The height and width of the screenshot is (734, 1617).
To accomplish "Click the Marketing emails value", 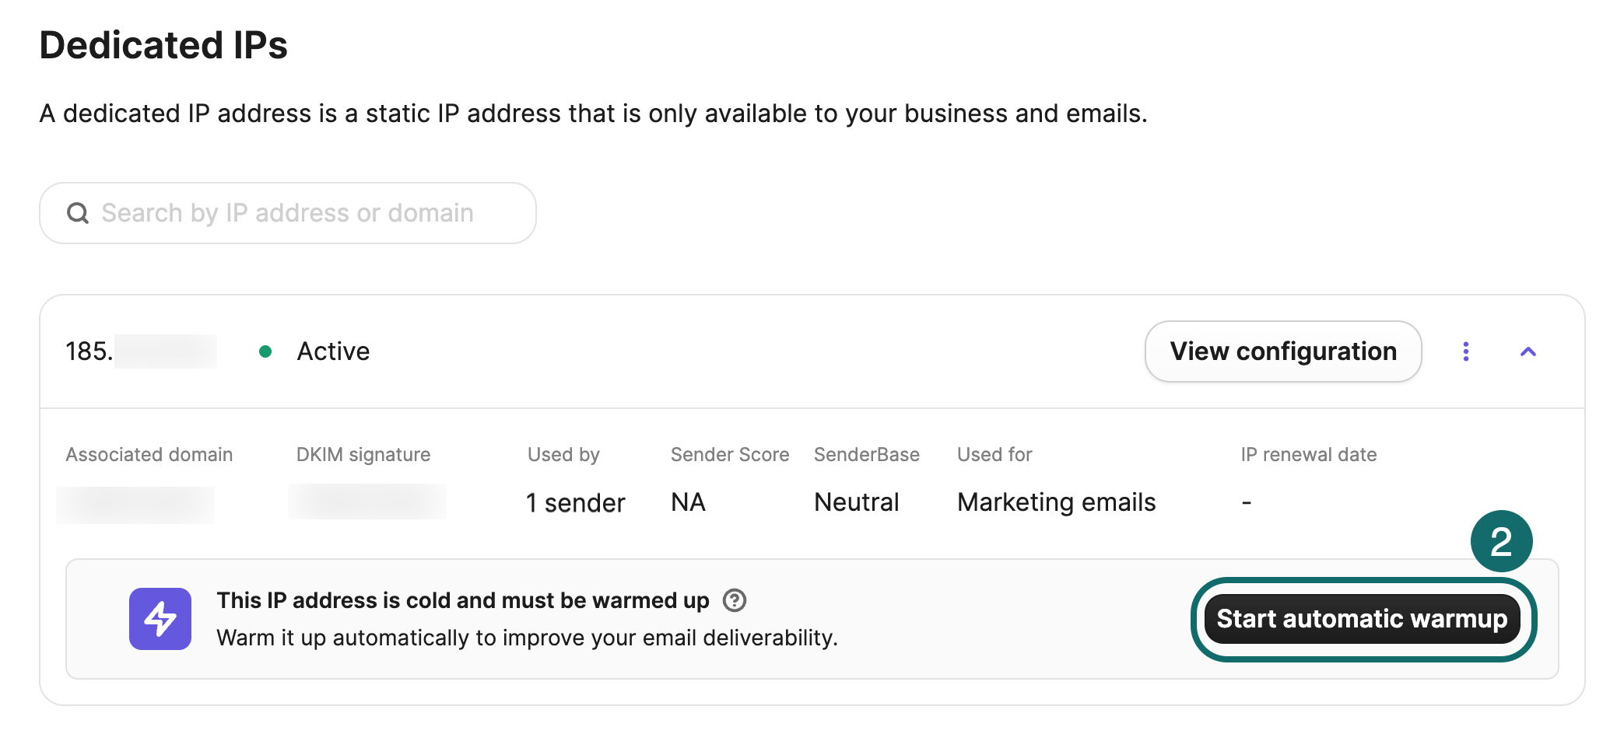I will [x=1056, y=502].
